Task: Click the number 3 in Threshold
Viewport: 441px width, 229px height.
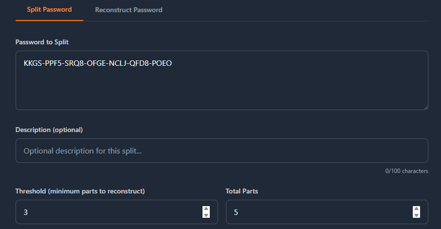Action: [x=25, y=212]
